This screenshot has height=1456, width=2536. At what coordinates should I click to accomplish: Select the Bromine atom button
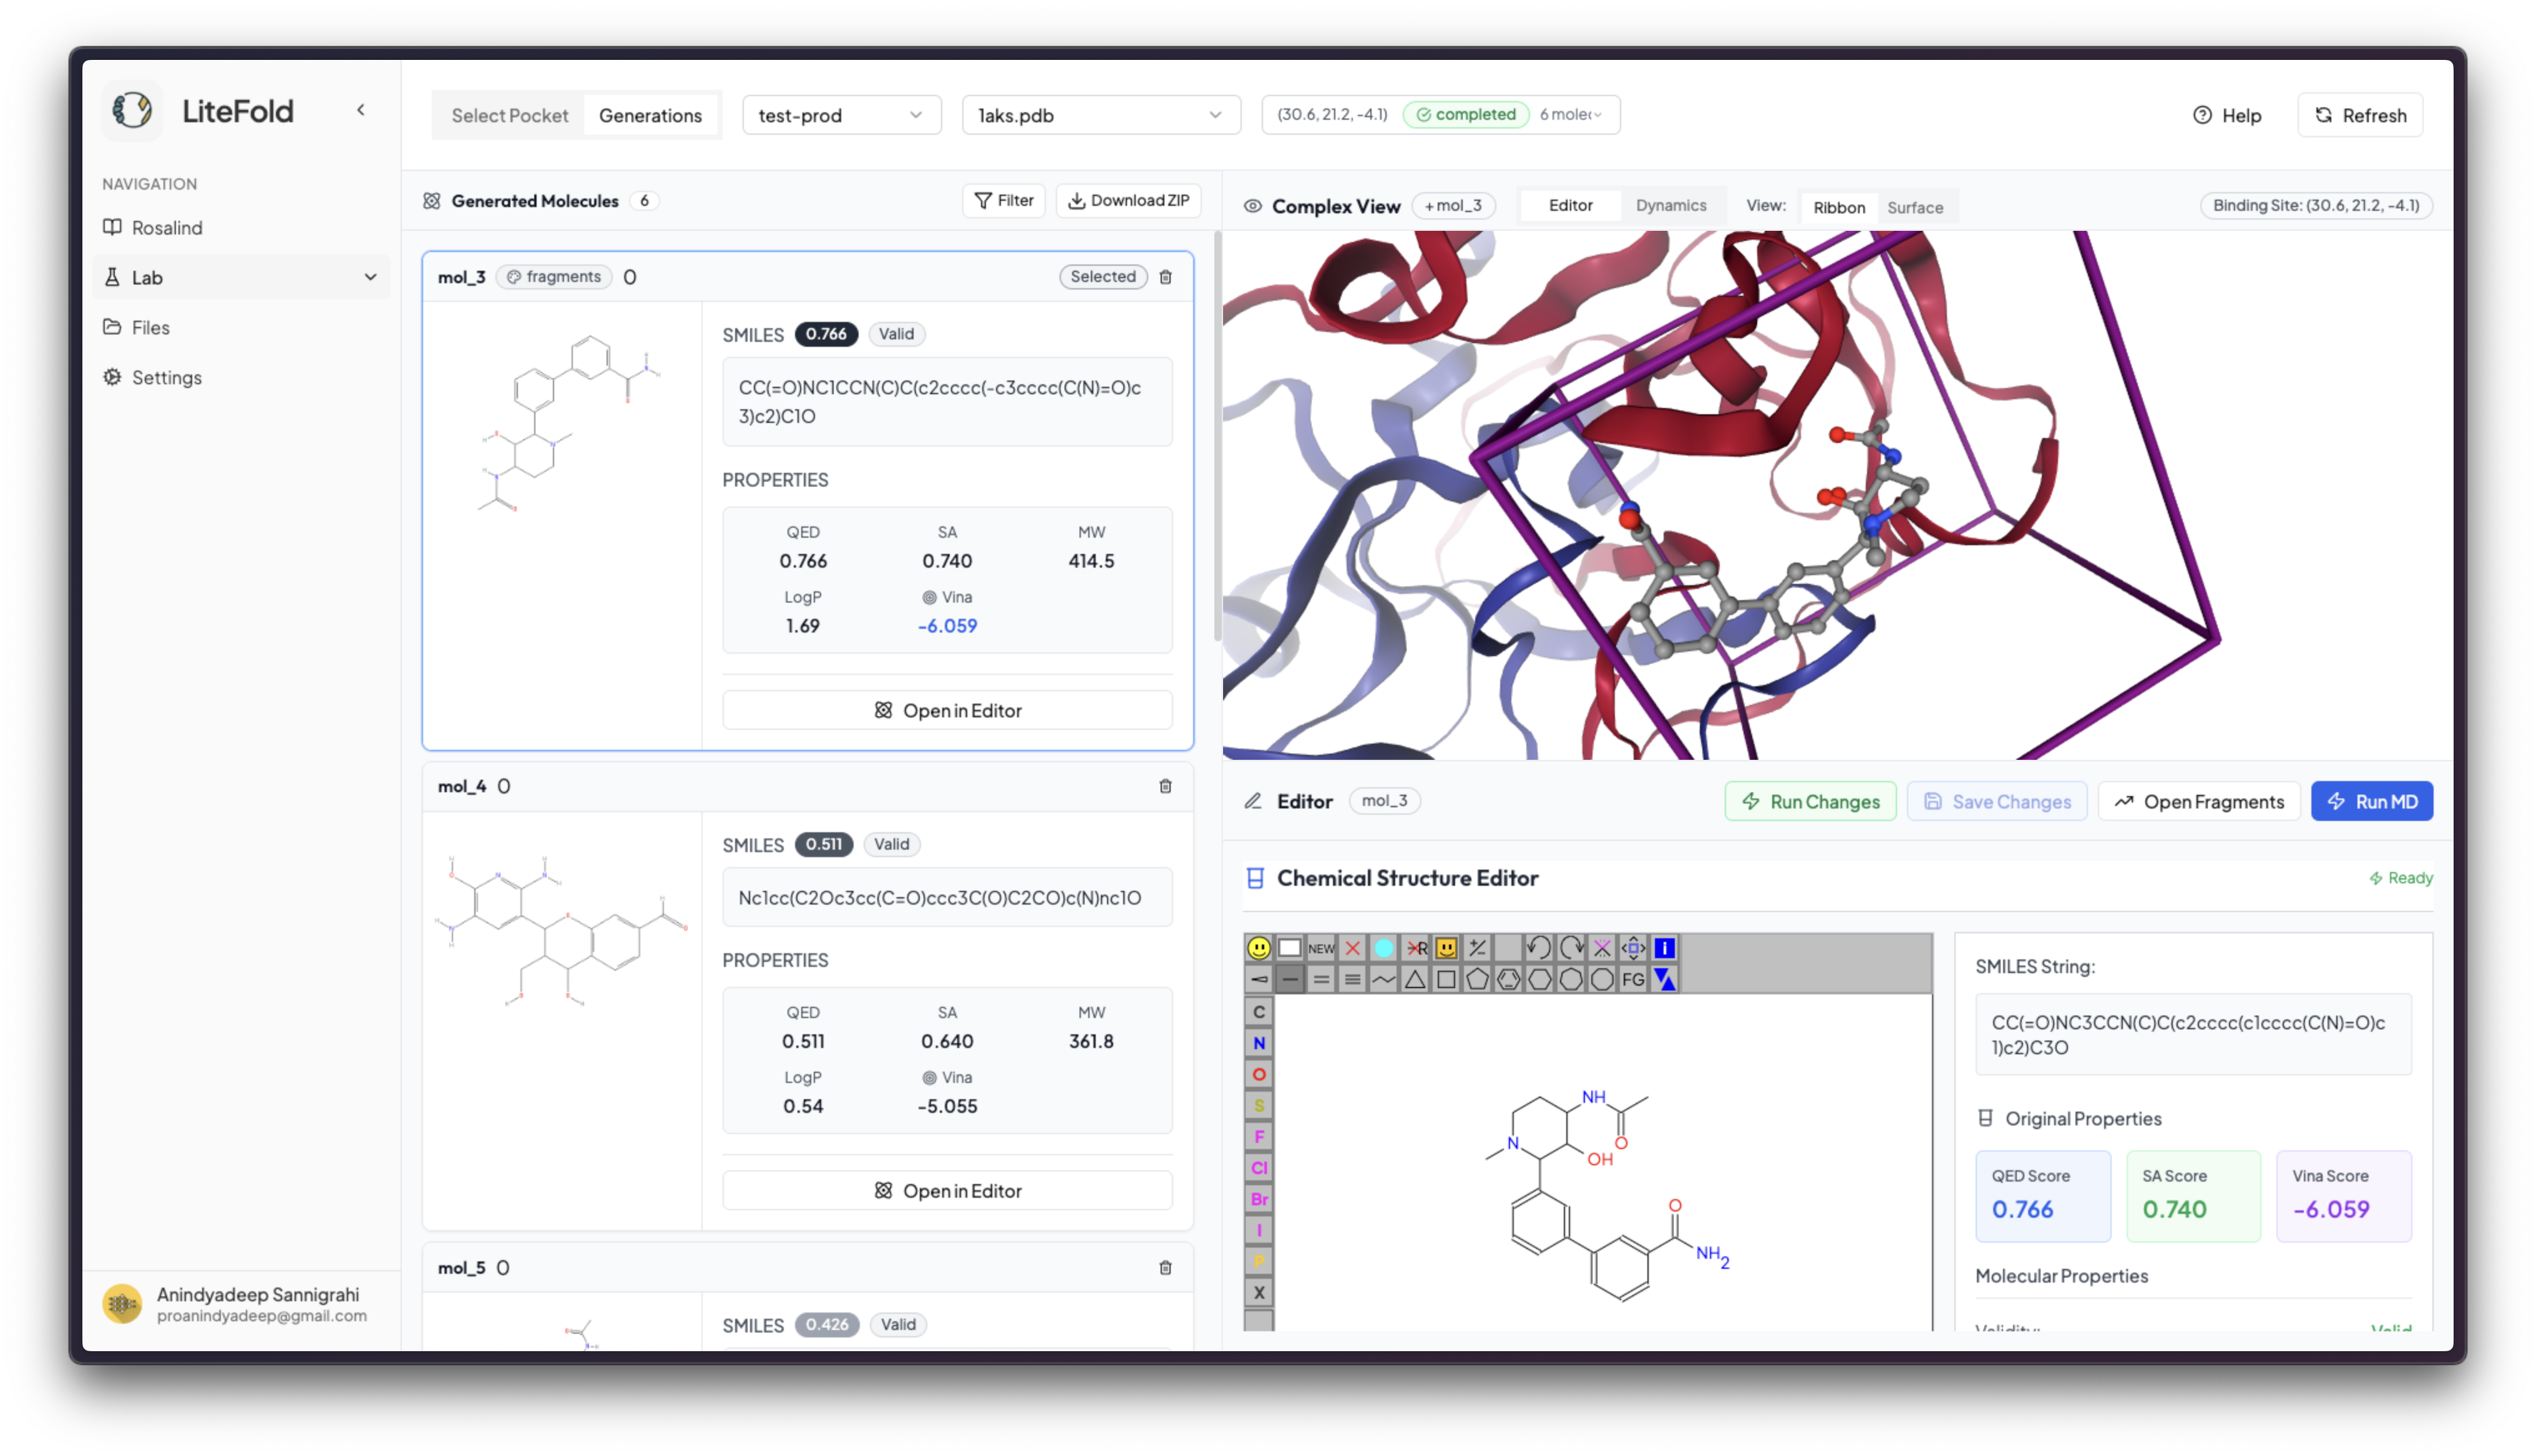click(1259, 1199)
